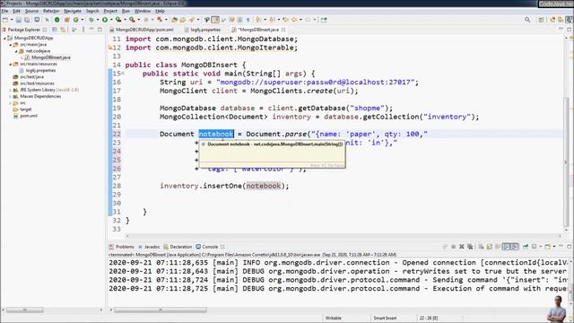The image size is (574, 323).
Task: Click Clear Console icon
Action: (481, 247)
